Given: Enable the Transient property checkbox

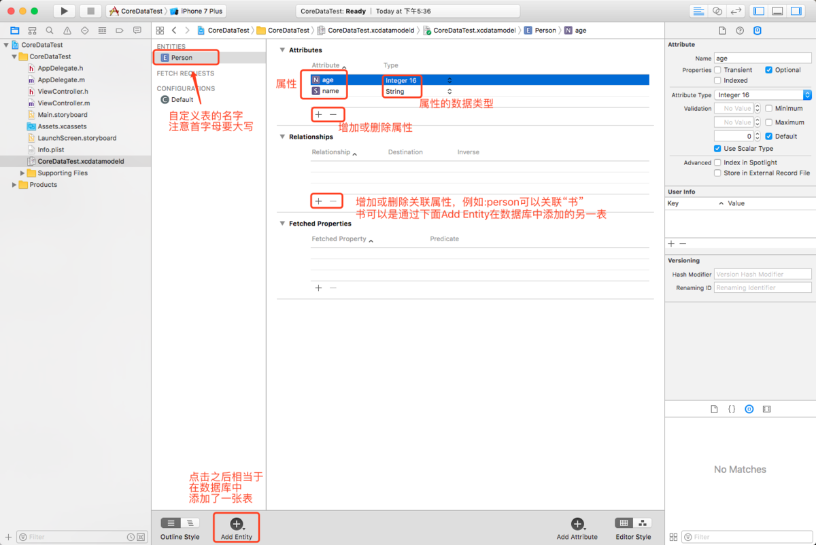Looking at the screenshot, I should click(x=717, y=70).
